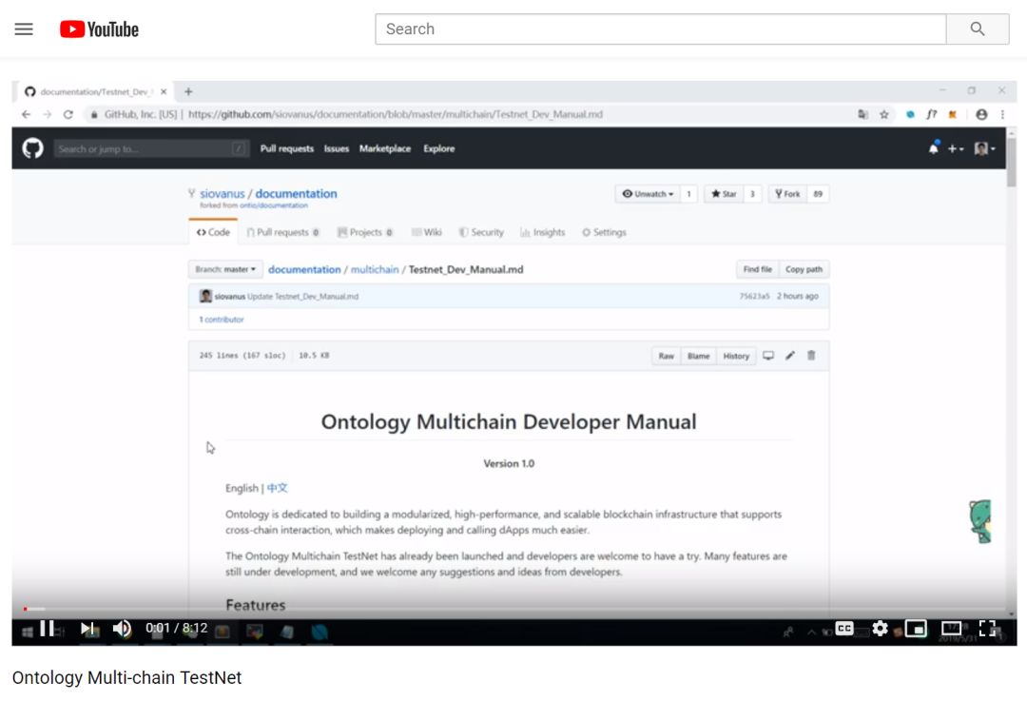1027x701 pixels.
Task: Open the YouTube hamburger guide menu
Action: click(x=24, y=29)
